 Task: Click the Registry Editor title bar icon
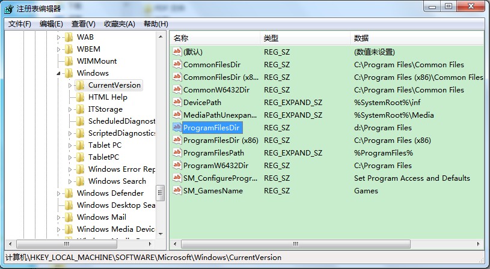[9, 9]
